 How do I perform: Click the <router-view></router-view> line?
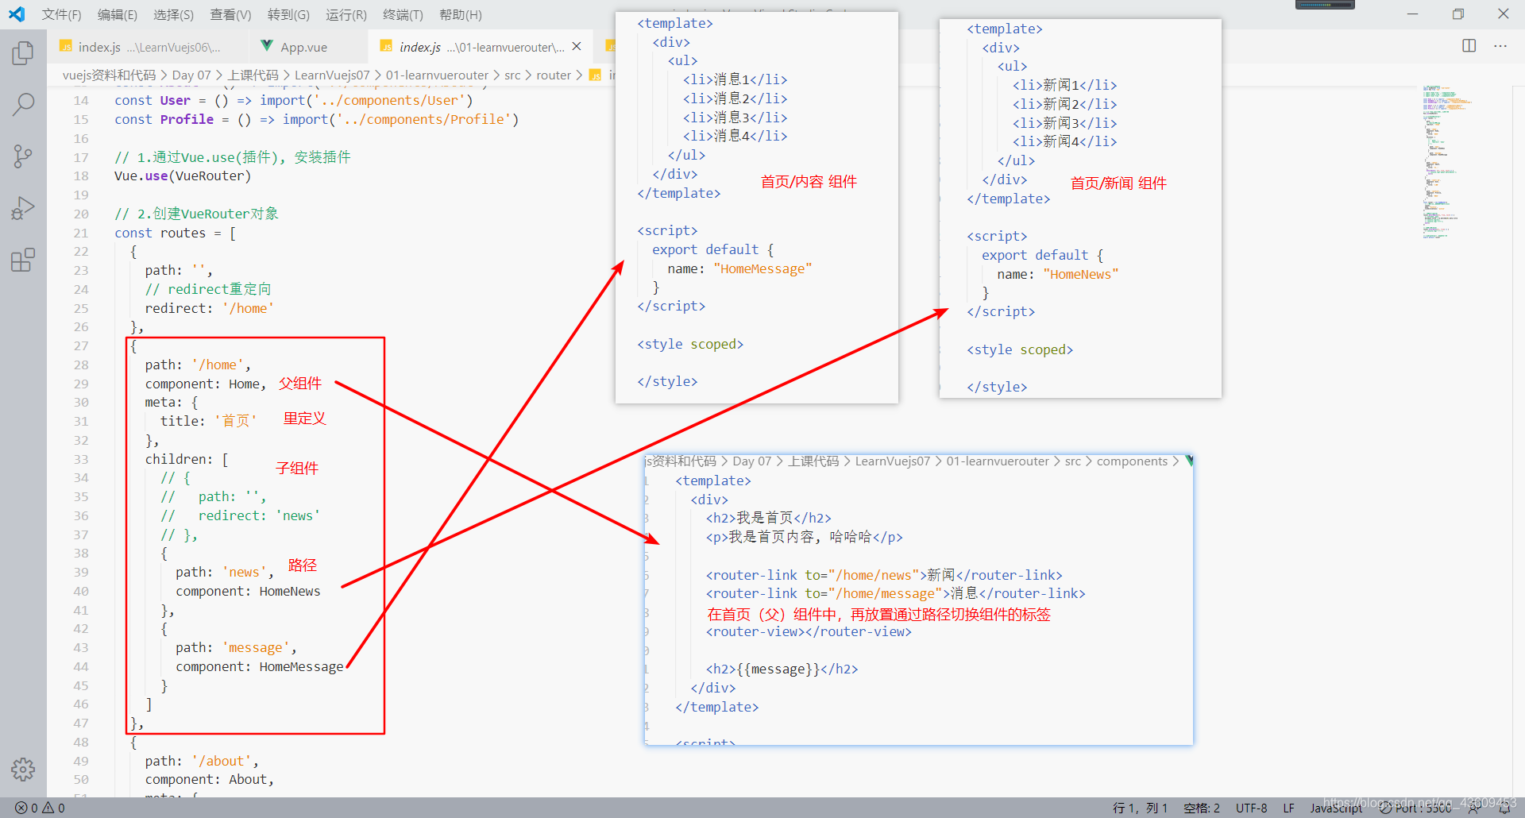point(809,632)
